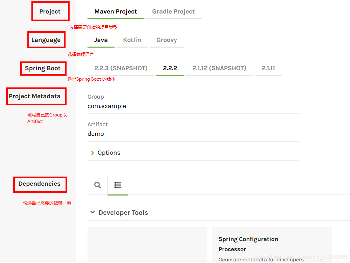Click the Artifact field label
The image size is (350, 263).
click(98, 125)
